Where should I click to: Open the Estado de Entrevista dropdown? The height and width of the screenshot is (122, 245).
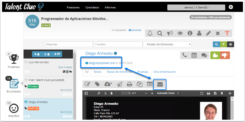167,44
